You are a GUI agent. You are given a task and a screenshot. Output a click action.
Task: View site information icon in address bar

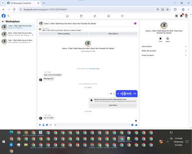click(x=21, y=10)
